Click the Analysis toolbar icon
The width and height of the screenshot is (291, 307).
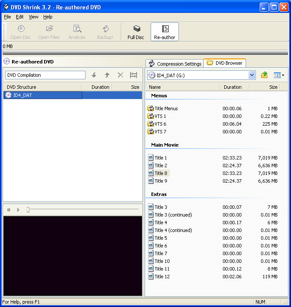[x=77, y=29]
